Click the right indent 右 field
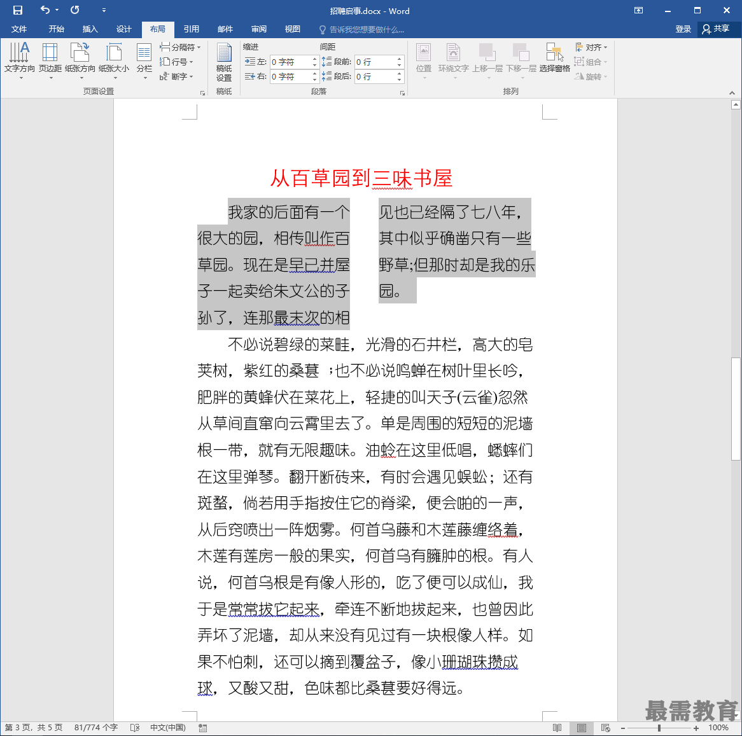Screen dimensions: 742x736 tap(291, 76)
